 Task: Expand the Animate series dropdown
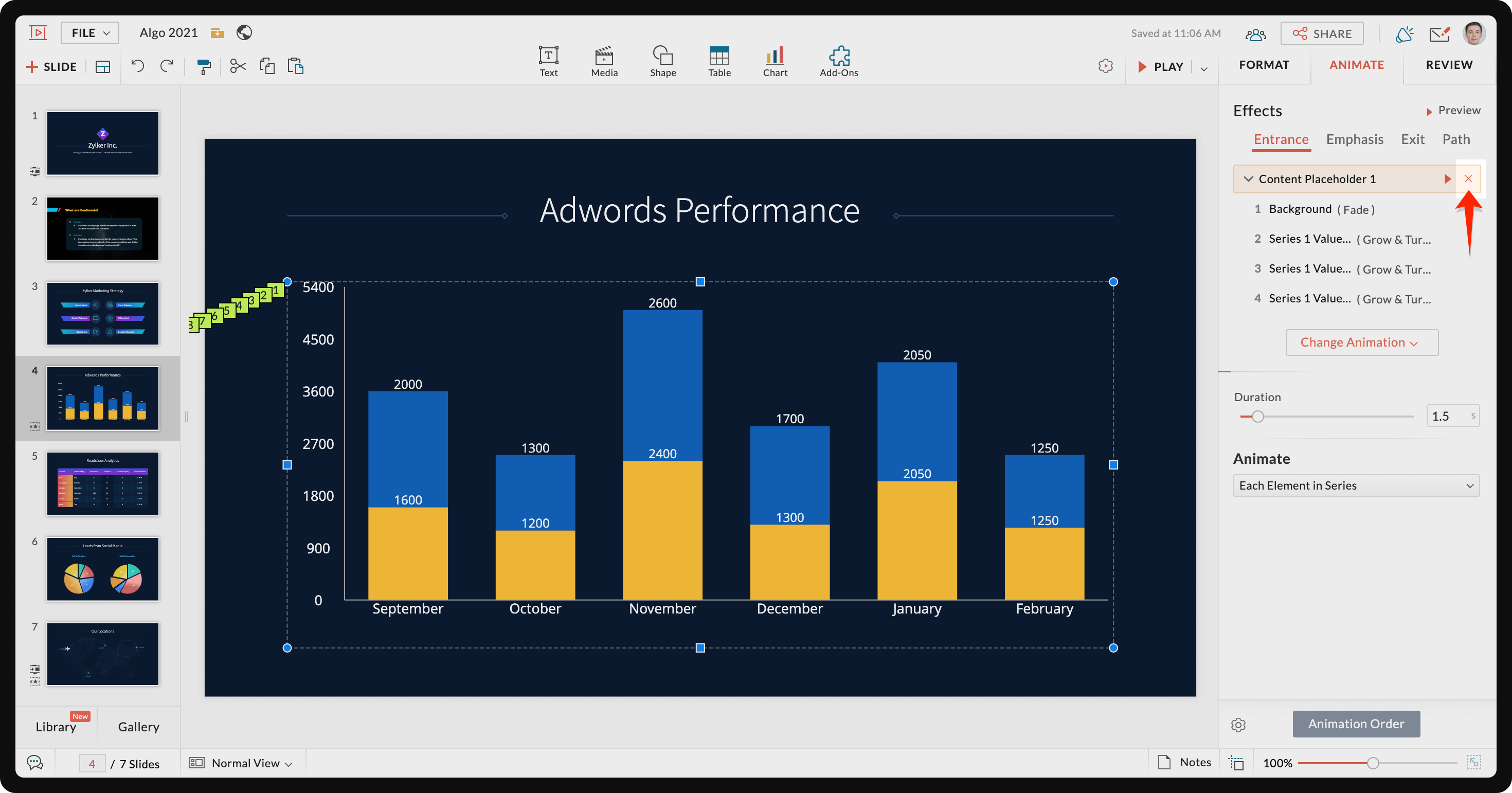click(x=1355, y=485)
